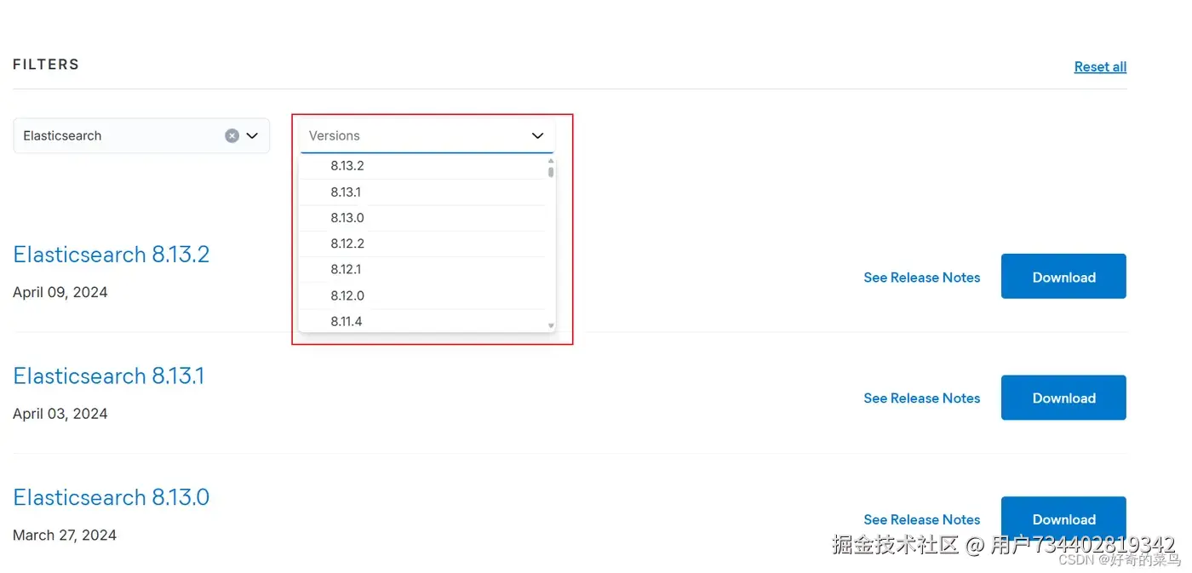Select version 8.13.2 in list

[423, 166]
